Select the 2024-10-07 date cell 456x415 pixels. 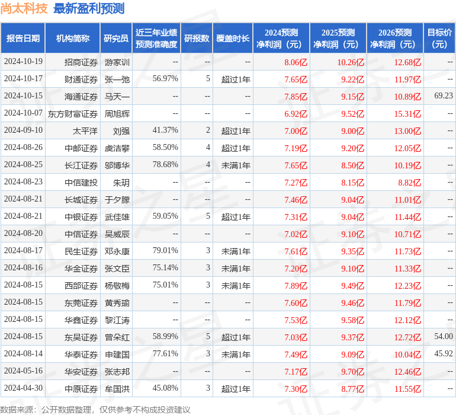click(x=23, y=113)
